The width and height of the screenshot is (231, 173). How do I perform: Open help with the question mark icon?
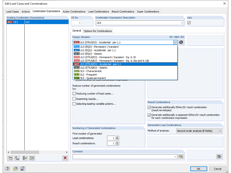coord(8,168)
